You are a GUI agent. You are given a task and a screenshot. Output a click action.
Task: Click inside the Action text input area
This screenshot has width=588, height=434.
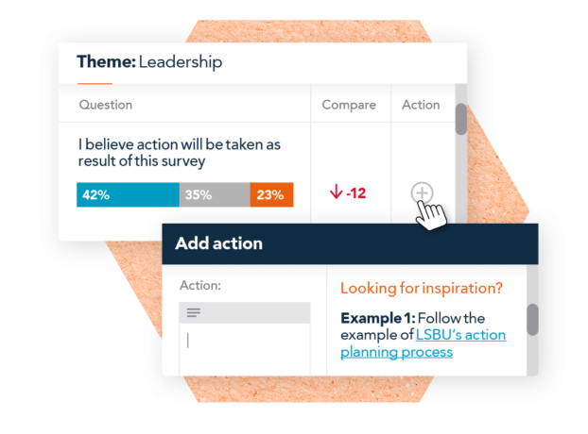[x=245, y=349]
